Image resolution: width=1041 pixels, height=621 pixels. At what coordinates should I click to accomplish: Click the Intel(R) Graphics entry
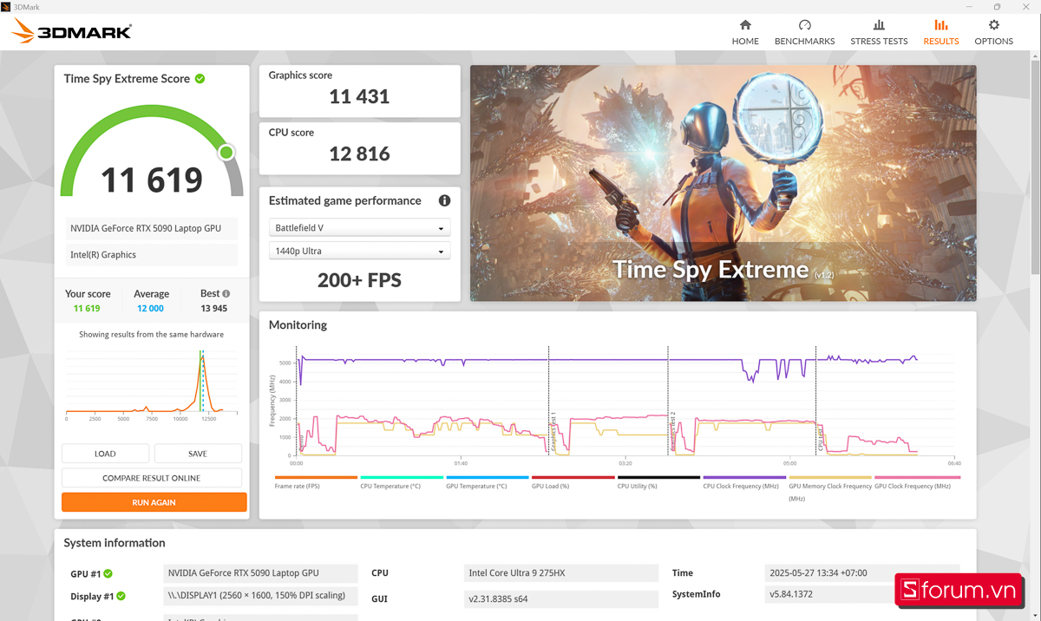pyautogui.click(x=152, y=255)
